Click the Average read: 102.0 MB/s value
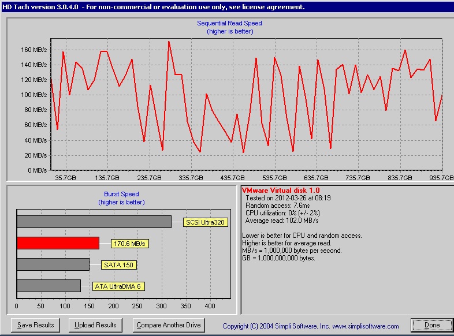454x336 pixels. pos(282,221)
